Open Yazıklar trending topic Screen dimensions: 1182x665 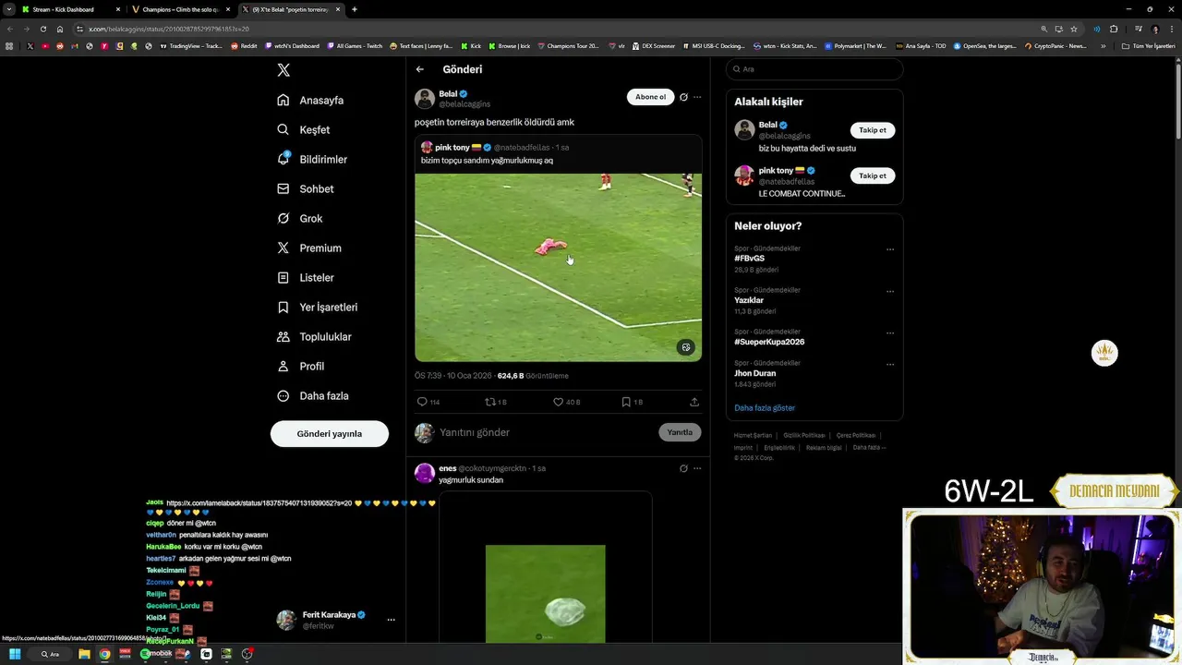coord(749,300)
